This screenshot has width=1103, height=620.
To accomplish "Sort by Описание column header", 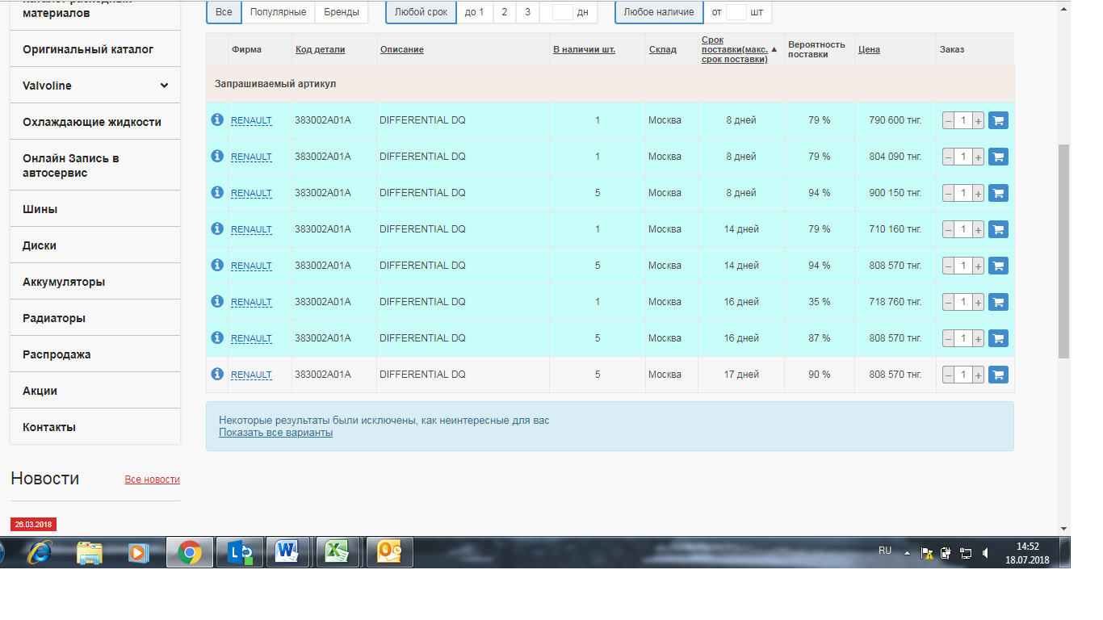I will tap(401, 49).
